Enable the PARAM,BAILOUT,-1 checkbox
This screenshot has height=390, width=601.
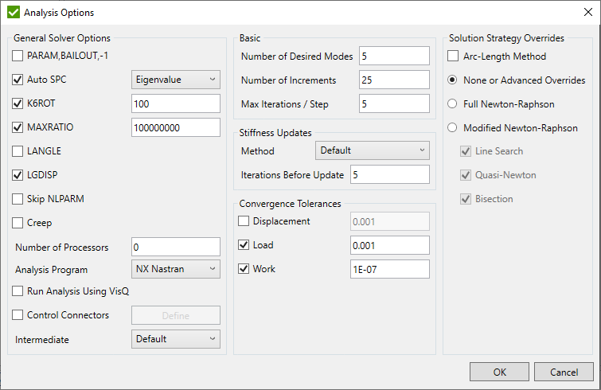click(x=19, y=56)
